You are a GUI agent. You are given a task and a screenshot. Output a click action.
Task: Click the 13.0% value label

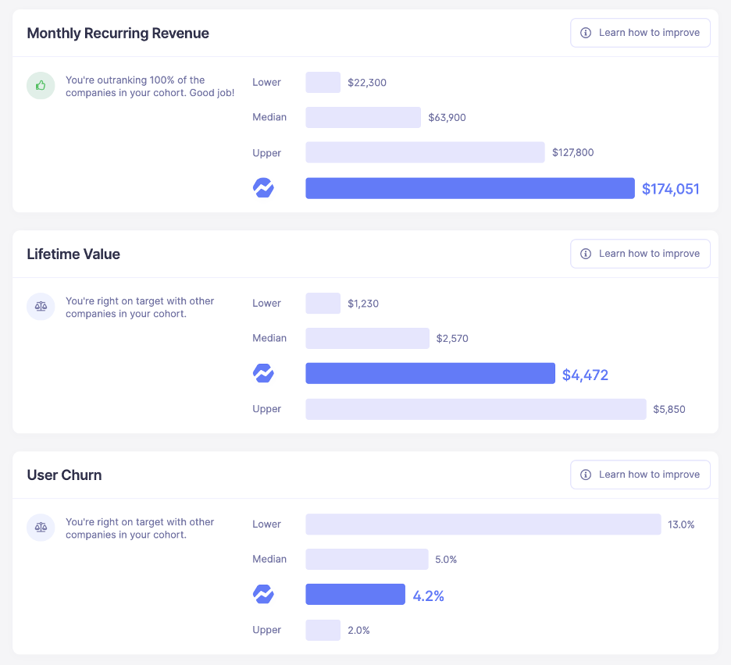pos(681,525)
